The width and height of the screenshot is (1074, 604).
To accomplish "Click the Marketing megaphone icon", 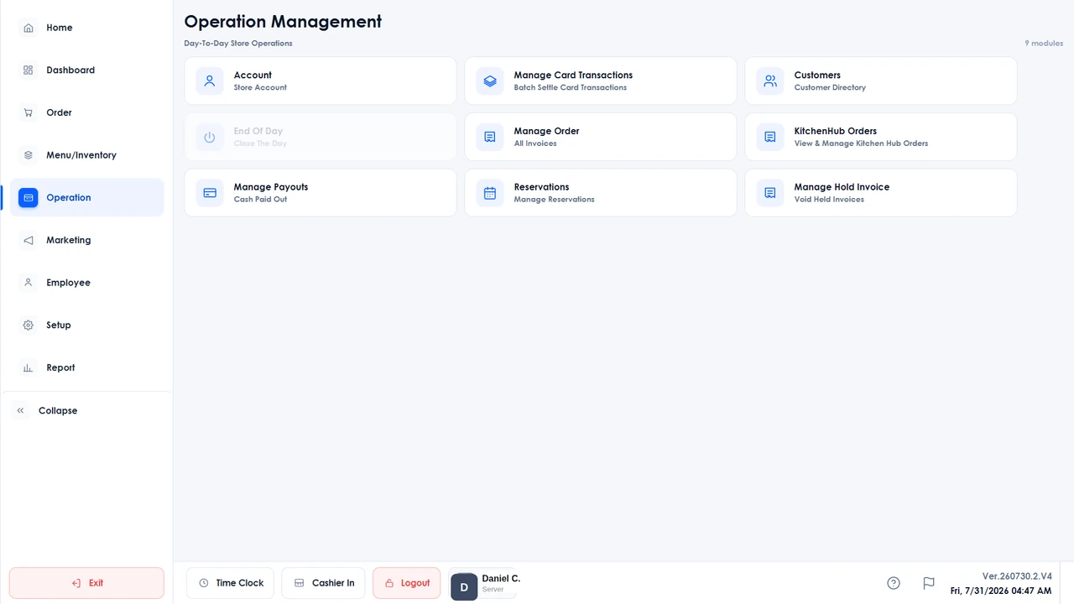I will (29, 240).
